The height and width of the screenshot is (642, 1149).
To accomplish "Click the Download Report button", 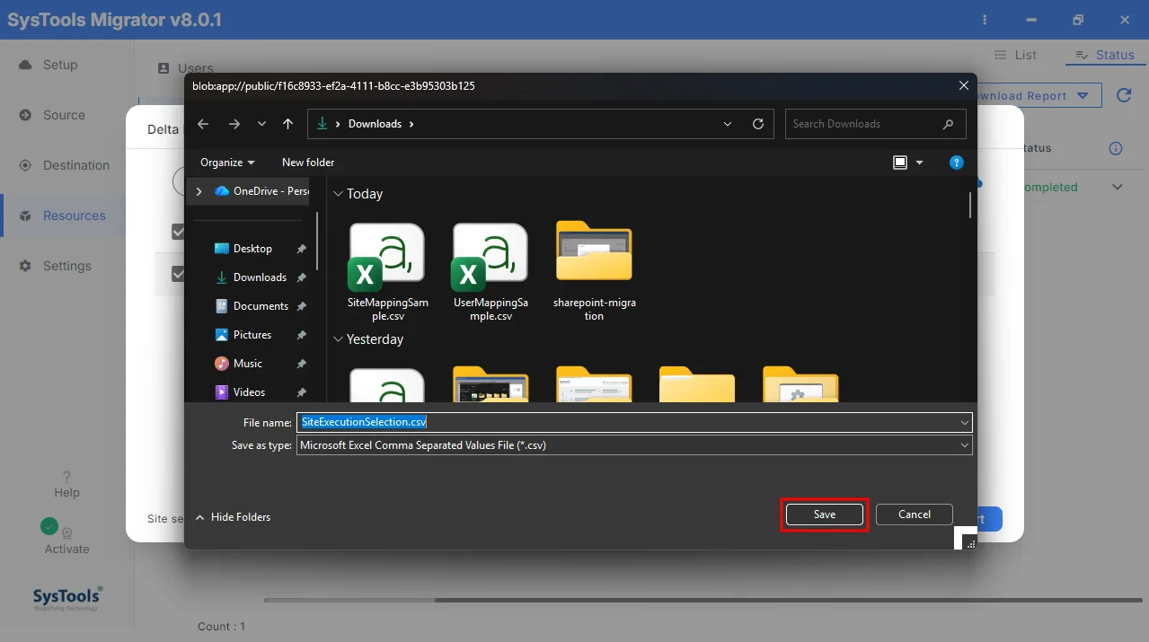I will point(1039,96).
